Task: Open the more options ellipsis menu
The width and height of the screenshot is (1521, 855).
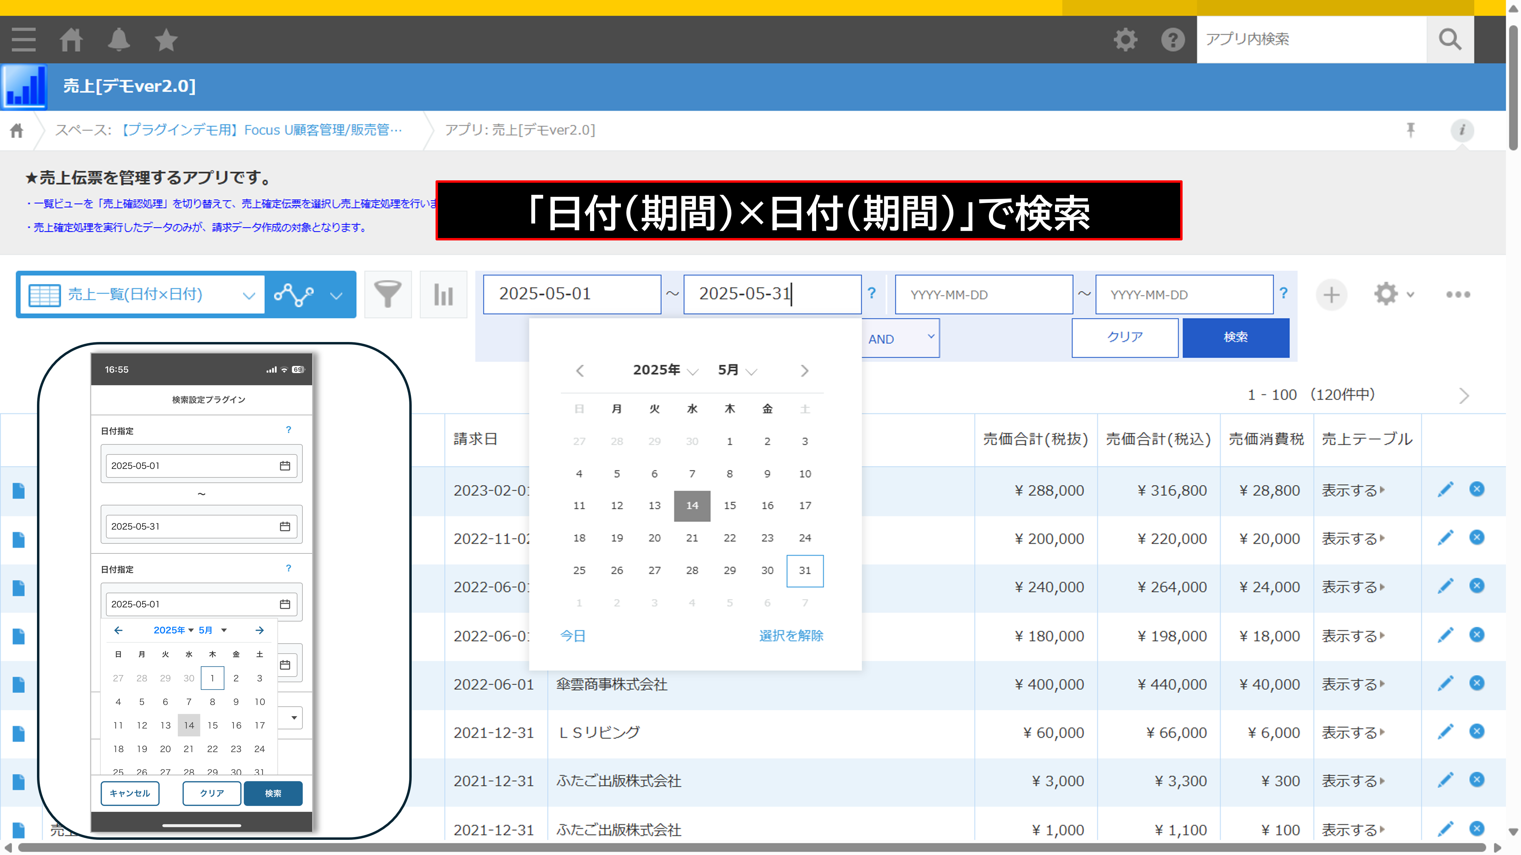Action: [x=1458, y=294]
